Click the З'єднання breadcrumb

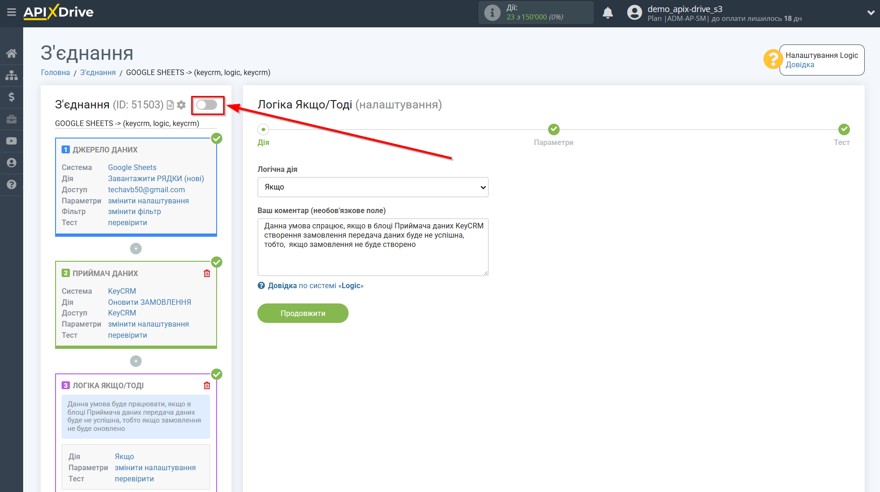(x=98, y=72)
